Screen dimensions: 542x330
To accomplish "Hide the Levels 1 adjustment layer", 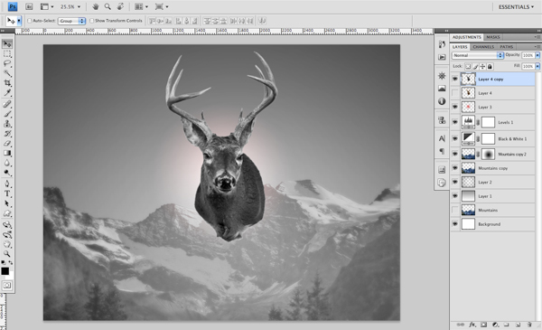I will pyautogui.click(x=455, y=122).
